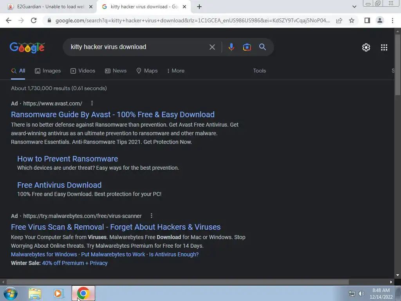Open the Windows Start menu
Screen dimensions: 401x301
[11, 294]
